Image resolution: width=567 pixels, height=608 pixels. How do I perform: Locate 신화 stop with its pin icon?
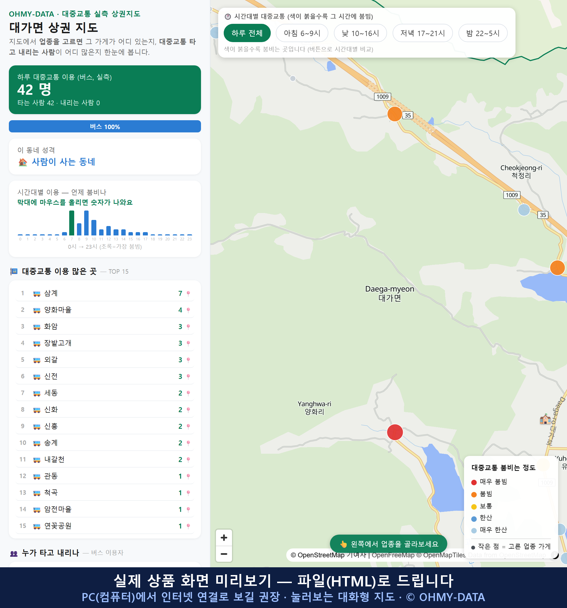point(188,409)
